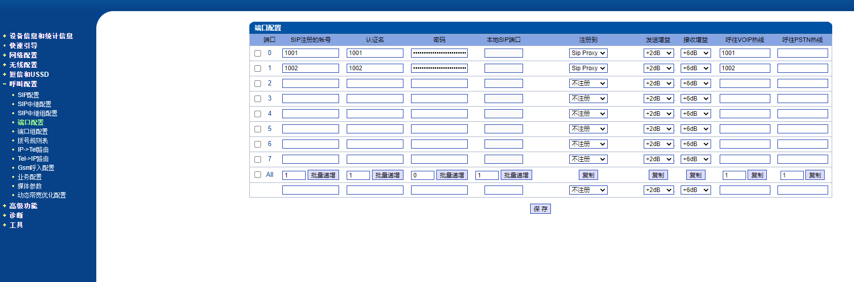Tick the All ports checkbox
The width and height of the screenshot is (854, 282).
click(257, 175)
